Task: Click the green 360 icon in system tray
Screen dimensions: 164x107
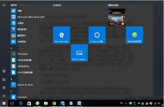Action: [151, 103]
